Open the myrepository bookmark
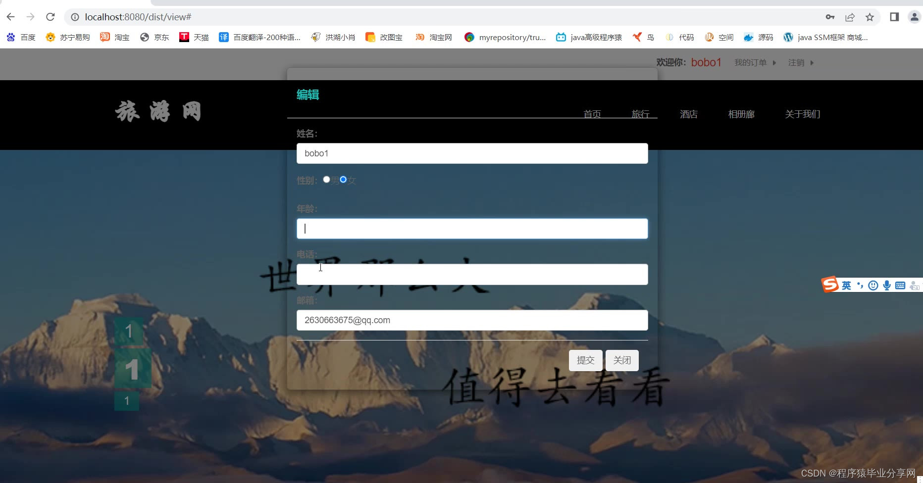 tap(505, 37)
